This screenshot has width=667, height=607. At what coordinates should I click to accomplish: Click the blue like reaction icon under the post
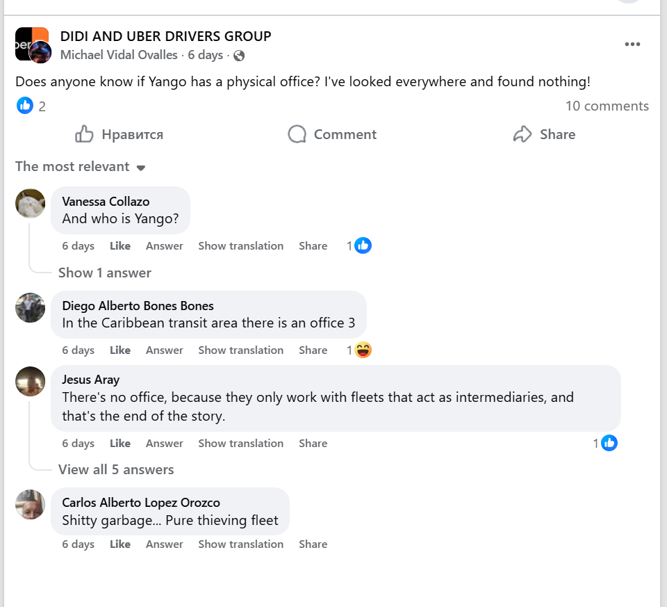coord(25,106)
